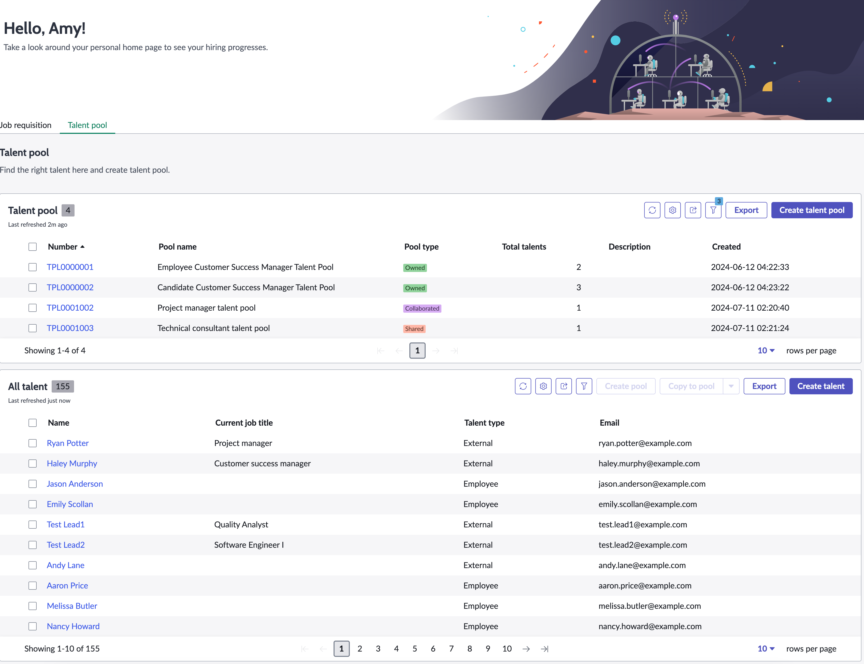Go to first page arrow in All talent
The image size is (864, 664).
coord(305,648)
